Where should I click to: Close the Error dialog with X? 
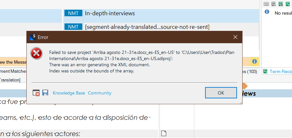tap(235, 37)
